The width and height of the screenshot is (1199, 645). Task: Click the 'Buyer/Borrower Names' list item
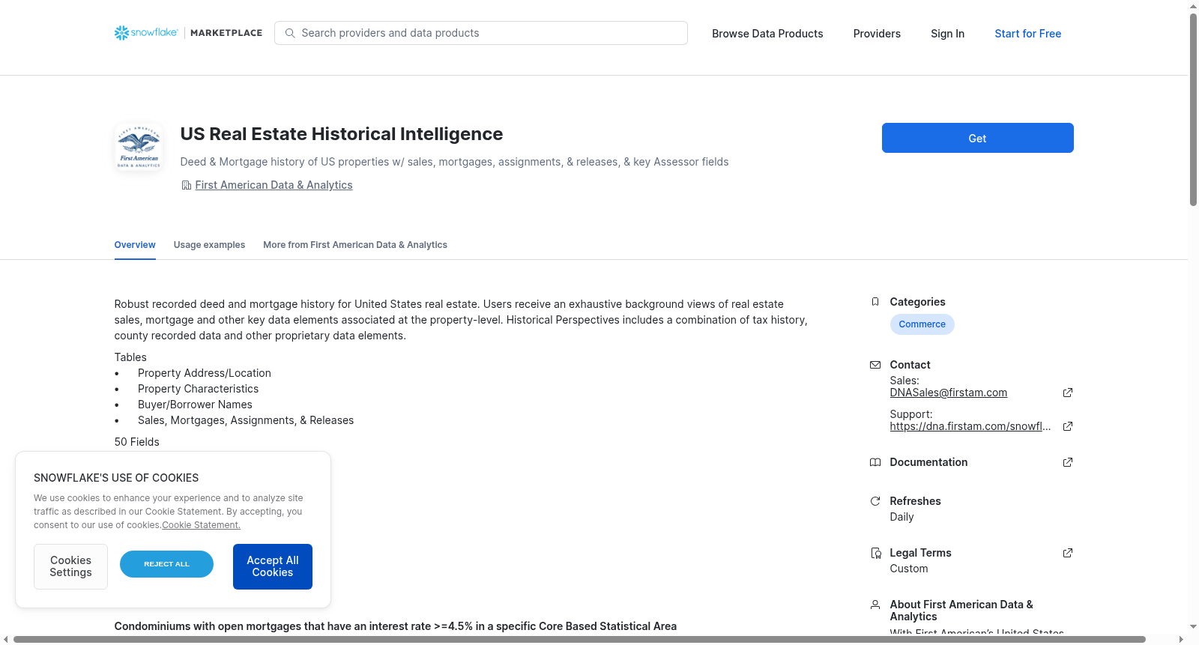click(x=195, y=405)
